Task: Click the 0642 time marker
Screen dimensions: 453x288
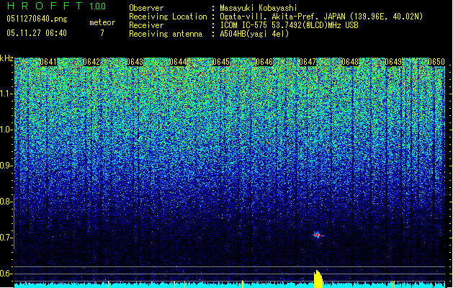Action: (x=91, y=62)
